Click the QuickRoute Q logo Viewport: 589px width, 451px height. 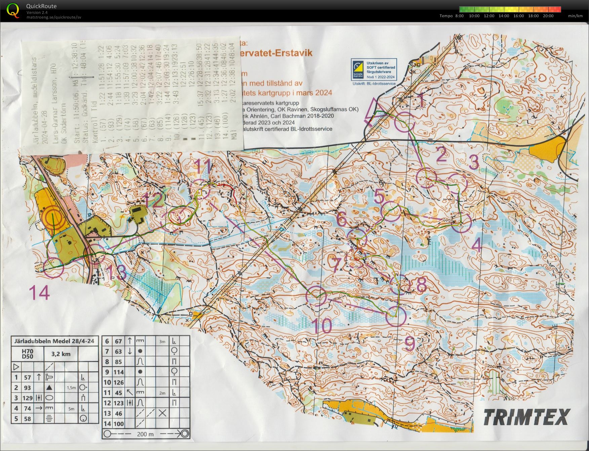point(13,10)
